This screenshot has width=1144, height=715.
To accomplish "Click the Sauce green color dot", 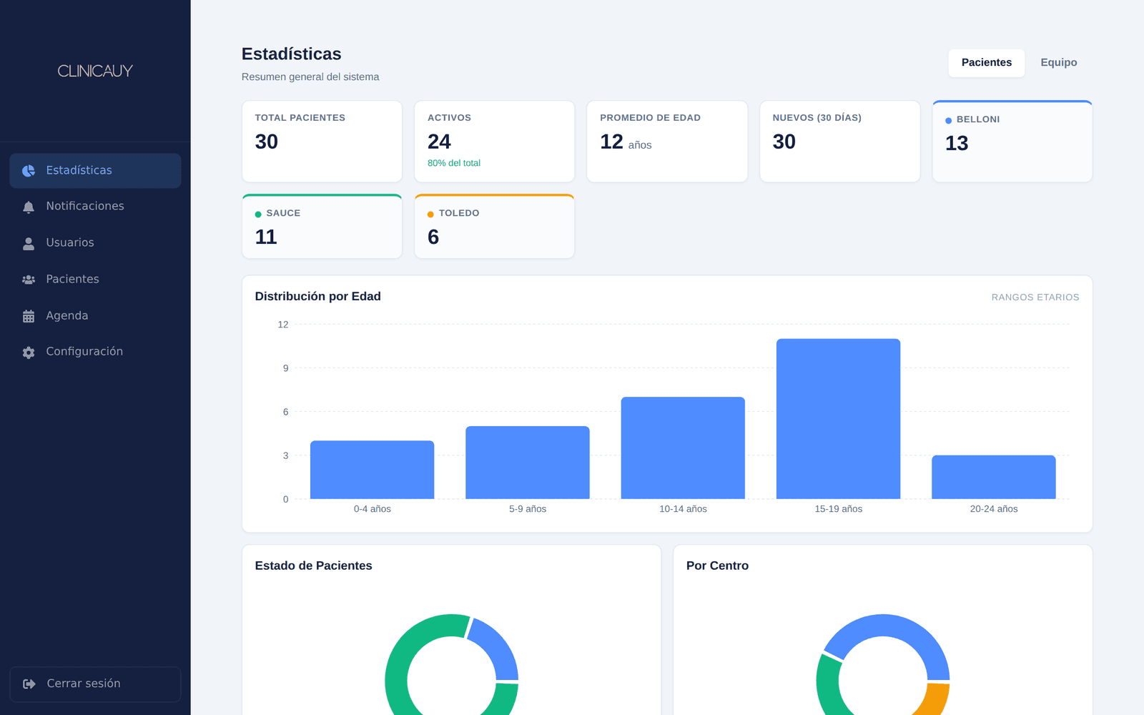I will point(258,214).
